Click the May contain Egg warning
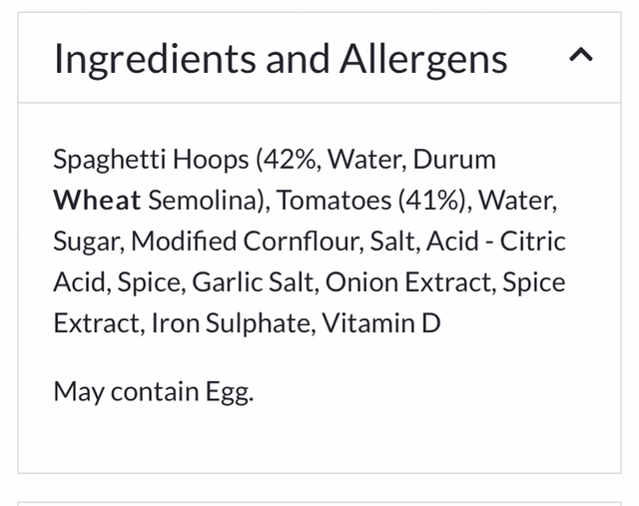 point(154,390)
